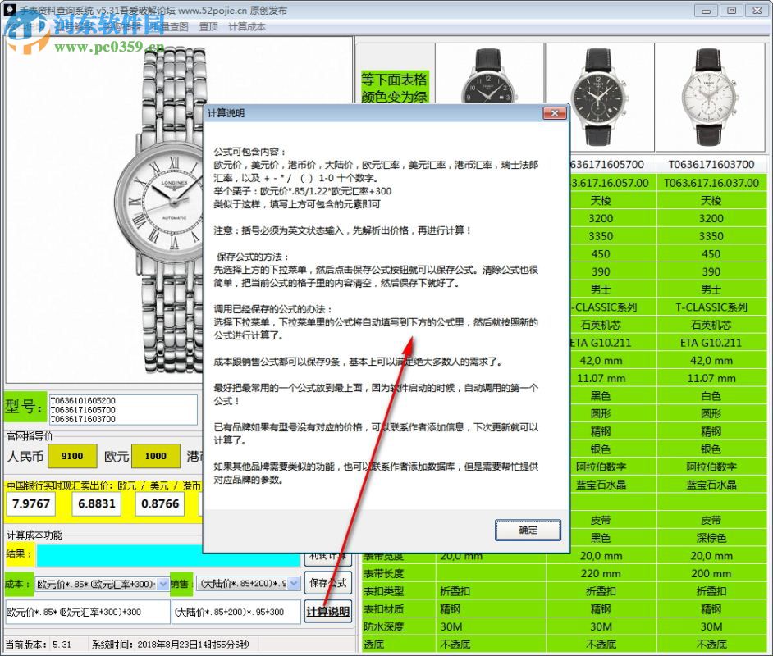Close the 计算说明 dialog
The image size is (773, 656).
pos(556,113)
